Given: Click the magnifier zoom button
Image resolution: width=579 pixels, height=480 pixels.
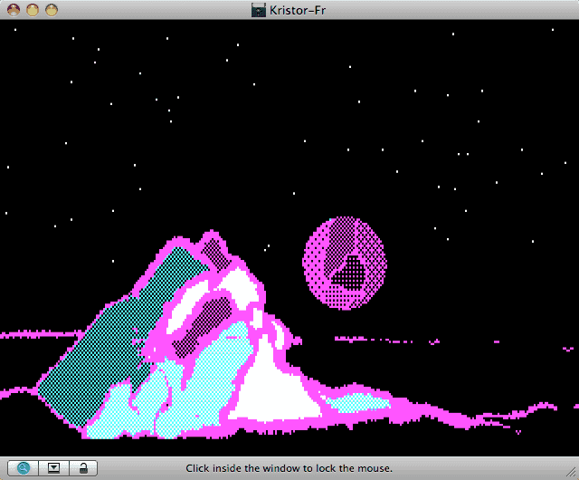Looking at the screenshot, I should coord(23,468).
